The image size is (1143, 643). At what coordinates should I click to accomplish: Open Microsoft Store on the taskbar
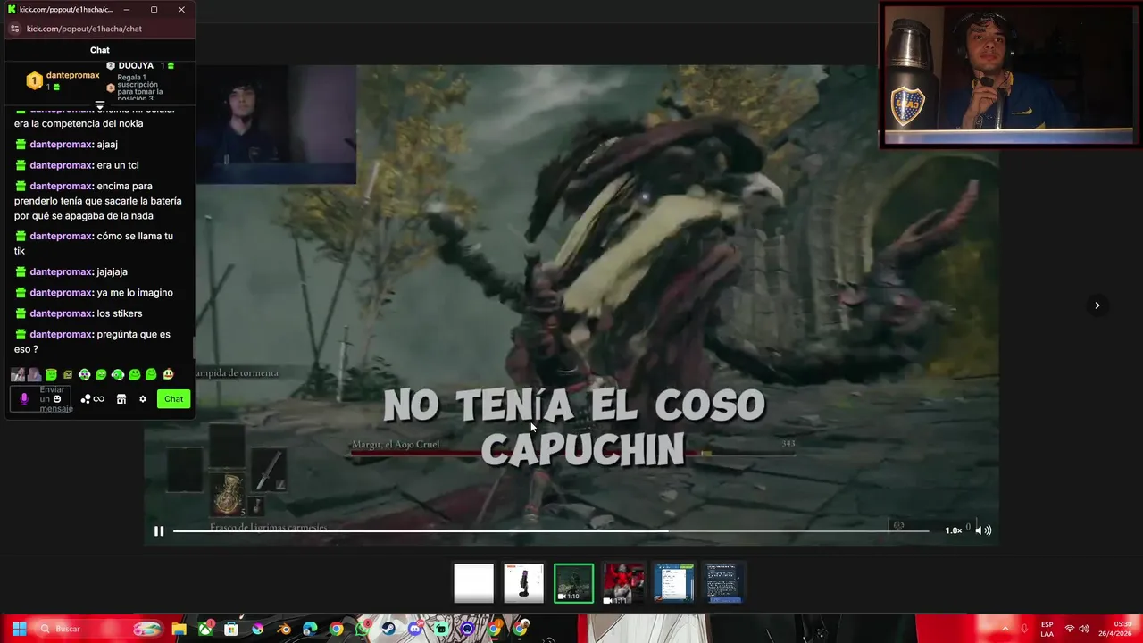click(x=231, y=629)
